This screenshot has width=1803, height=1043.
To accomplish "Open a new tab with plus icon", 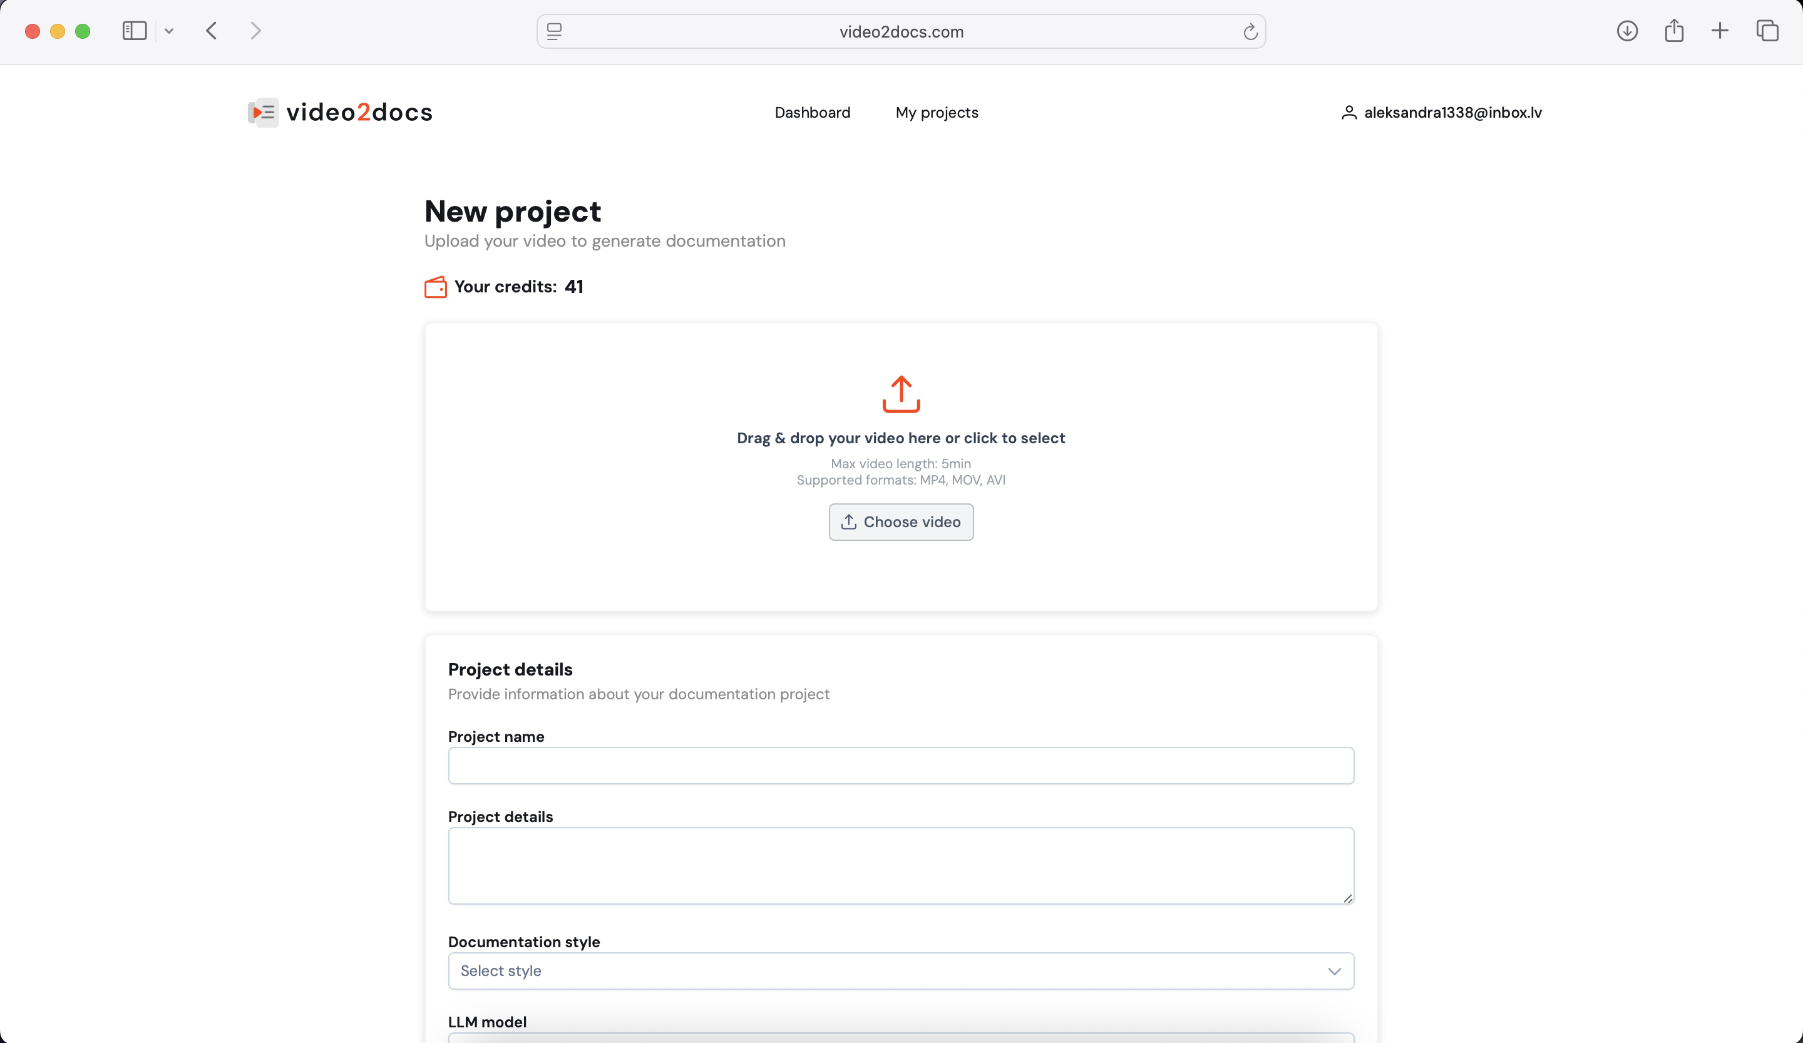I will (1720, 31).
